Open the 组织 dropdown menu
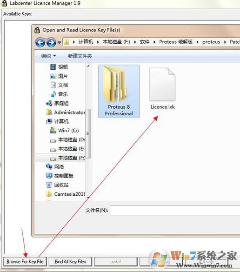This screenshot has width=240, height=272. 48,56
